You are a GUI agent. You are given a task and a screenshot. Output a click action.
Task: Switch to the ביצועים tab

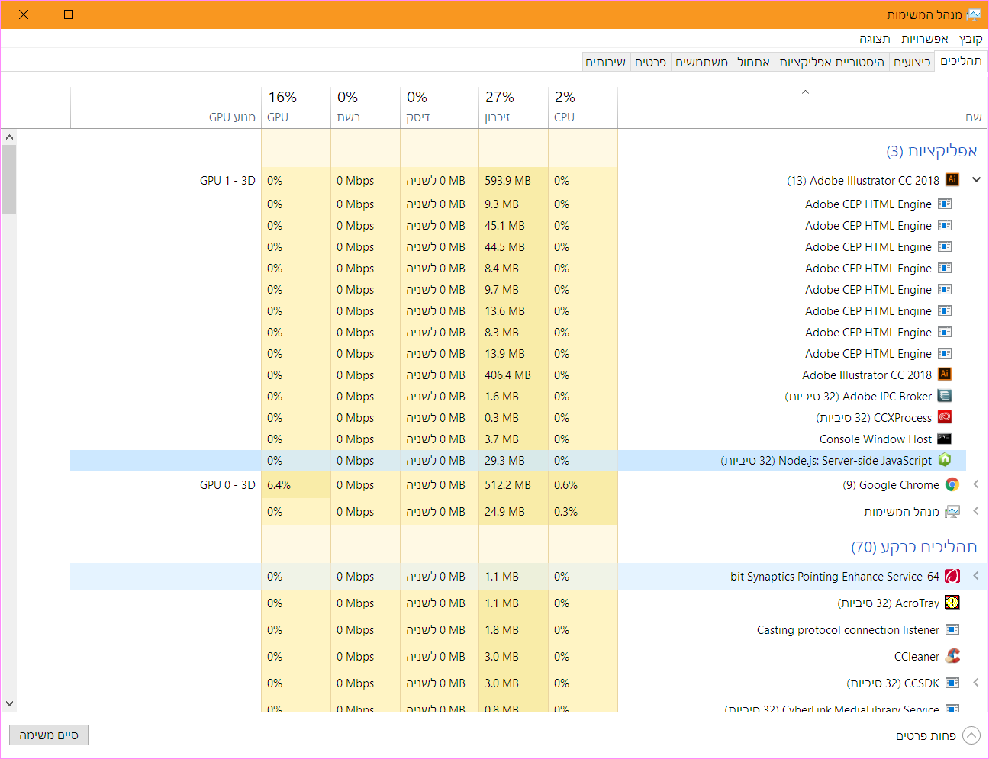[x=912, y=63]
